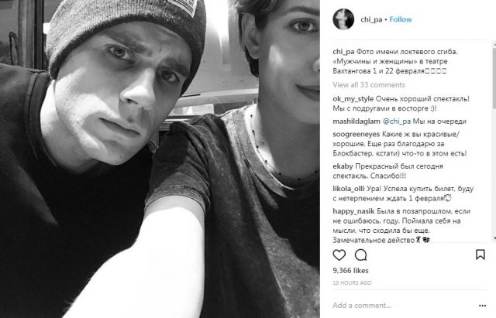Open the chi_pa username in the header
The width and height of the screenshot is (496, 318).
[x=371, y=19]
